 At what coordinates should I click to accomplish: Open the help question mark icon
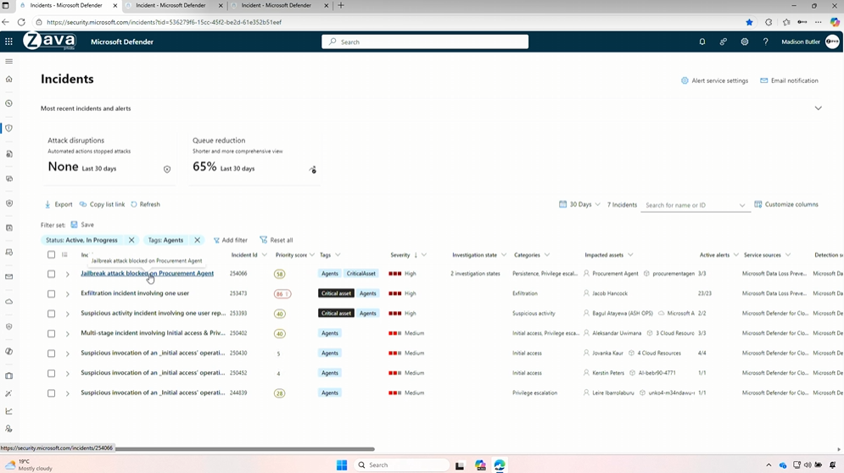point(765,42)
